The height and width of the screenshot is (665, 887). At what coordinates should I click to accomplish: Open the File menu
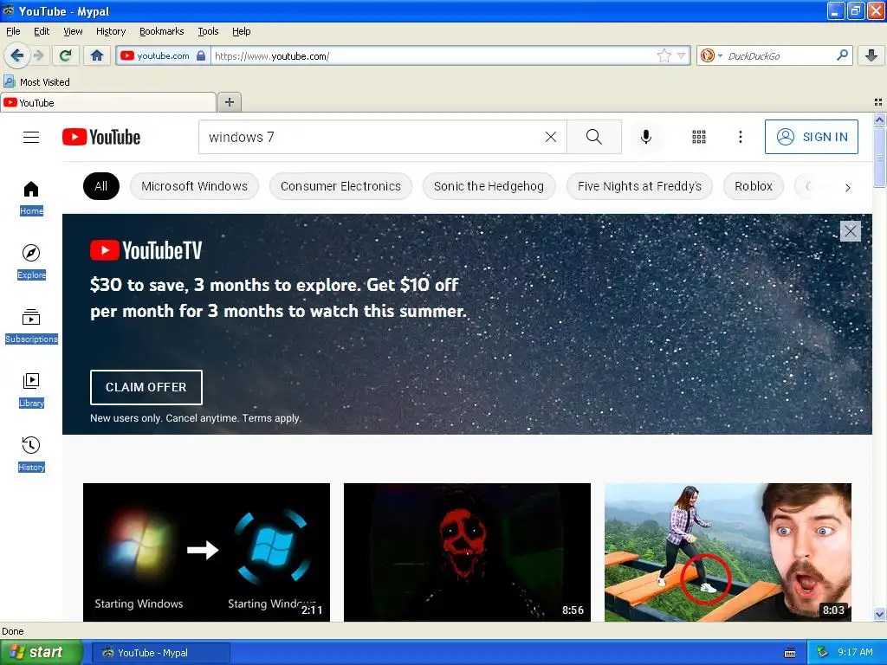pyautogui.click(x=13, y=32)
